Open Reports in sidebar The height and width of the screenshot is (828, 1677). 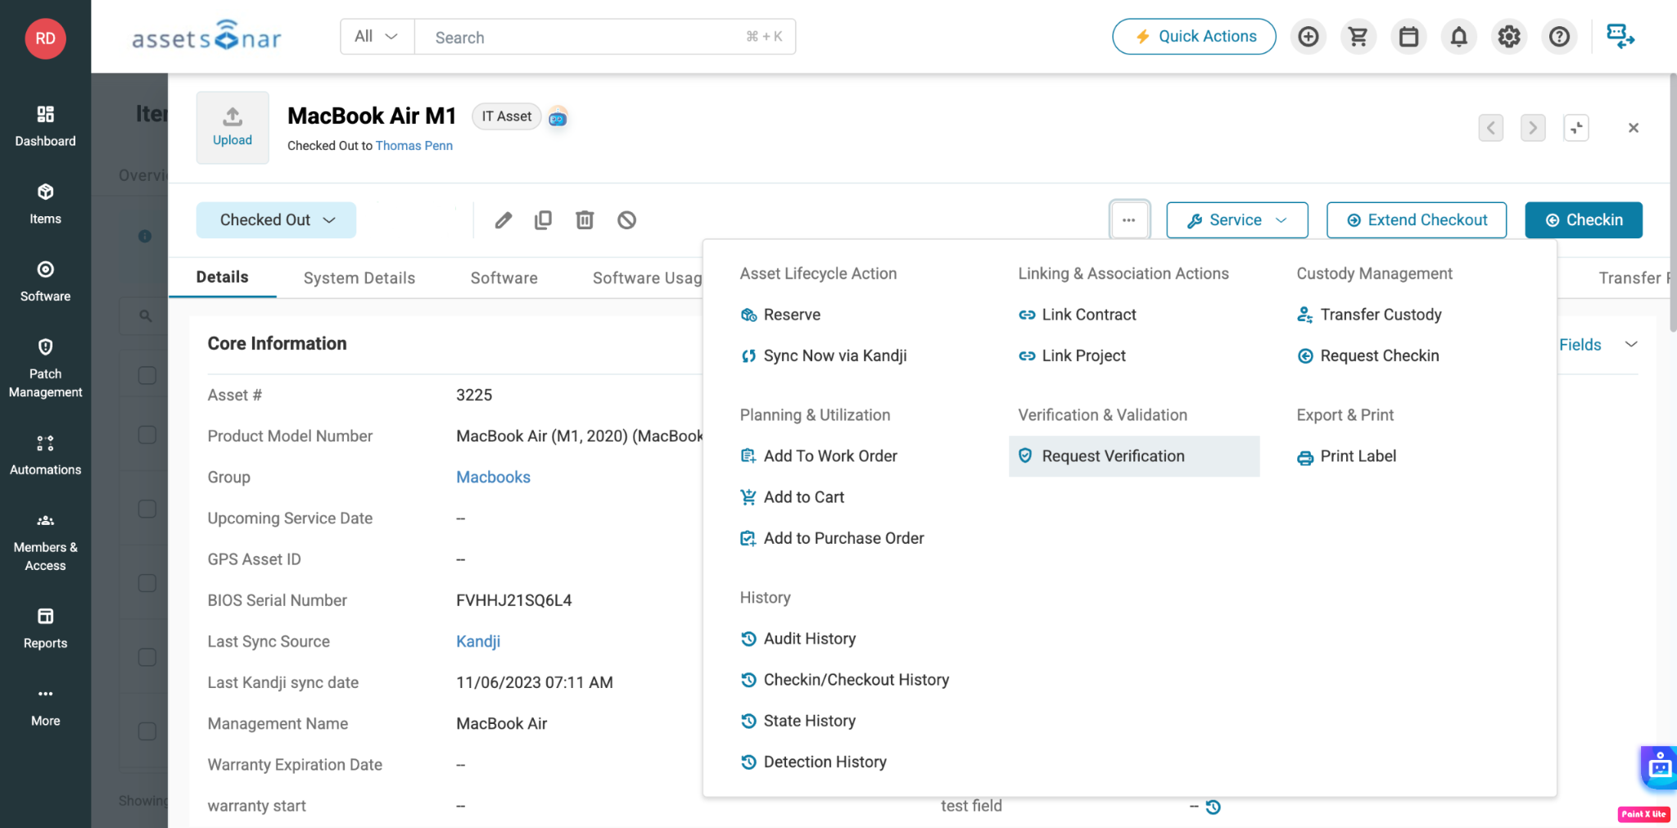tap(45, 629)
